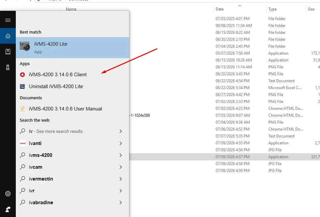Select folder dated 07/03/2025 4:01 PM
The image size is (320, 217).
[225, 18]
